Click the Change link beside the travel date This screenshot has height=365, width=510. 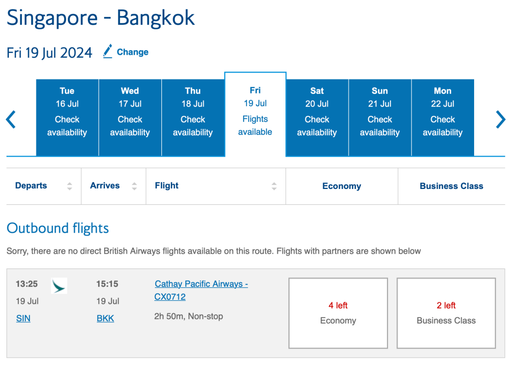click(x=132, y=52)
